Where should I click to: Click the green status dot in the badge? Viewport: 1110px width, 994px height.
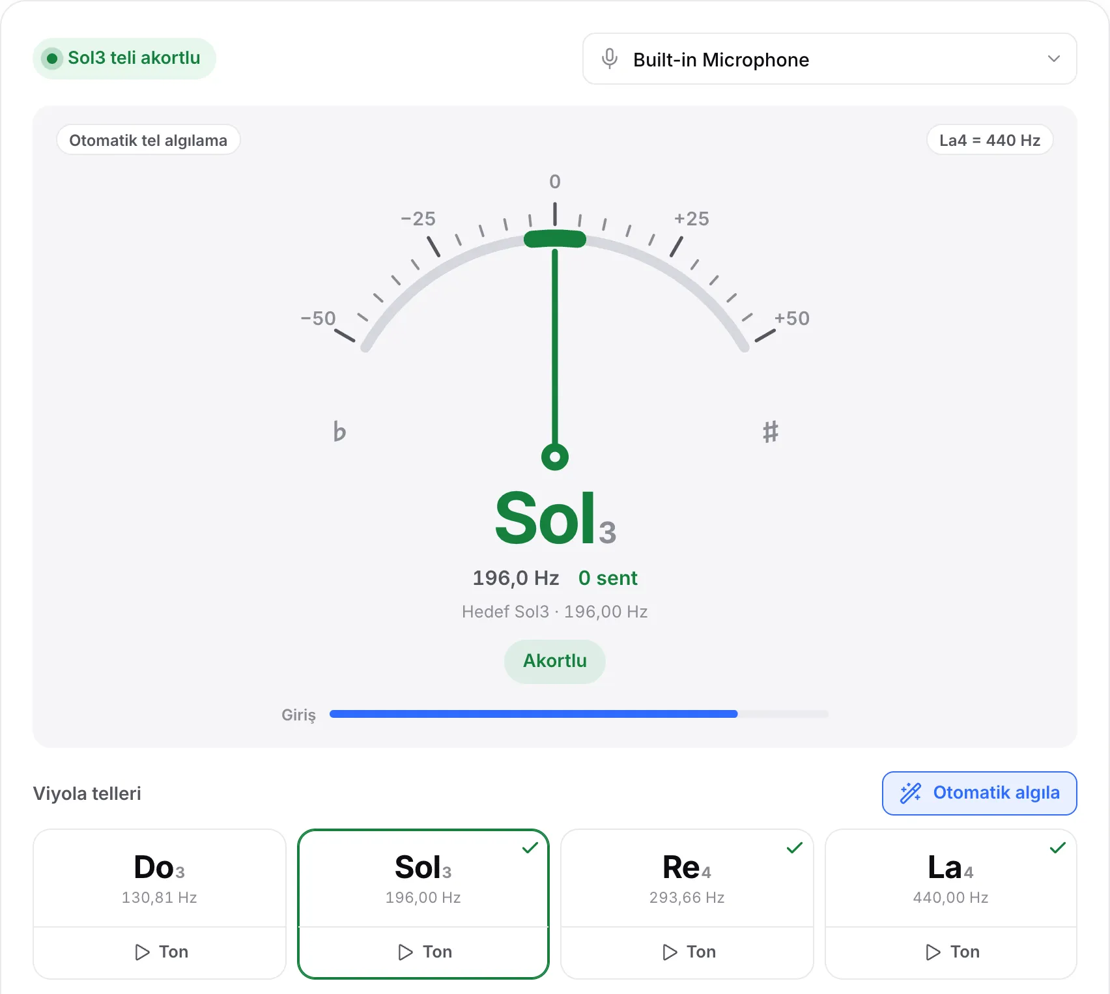[52, 59]
